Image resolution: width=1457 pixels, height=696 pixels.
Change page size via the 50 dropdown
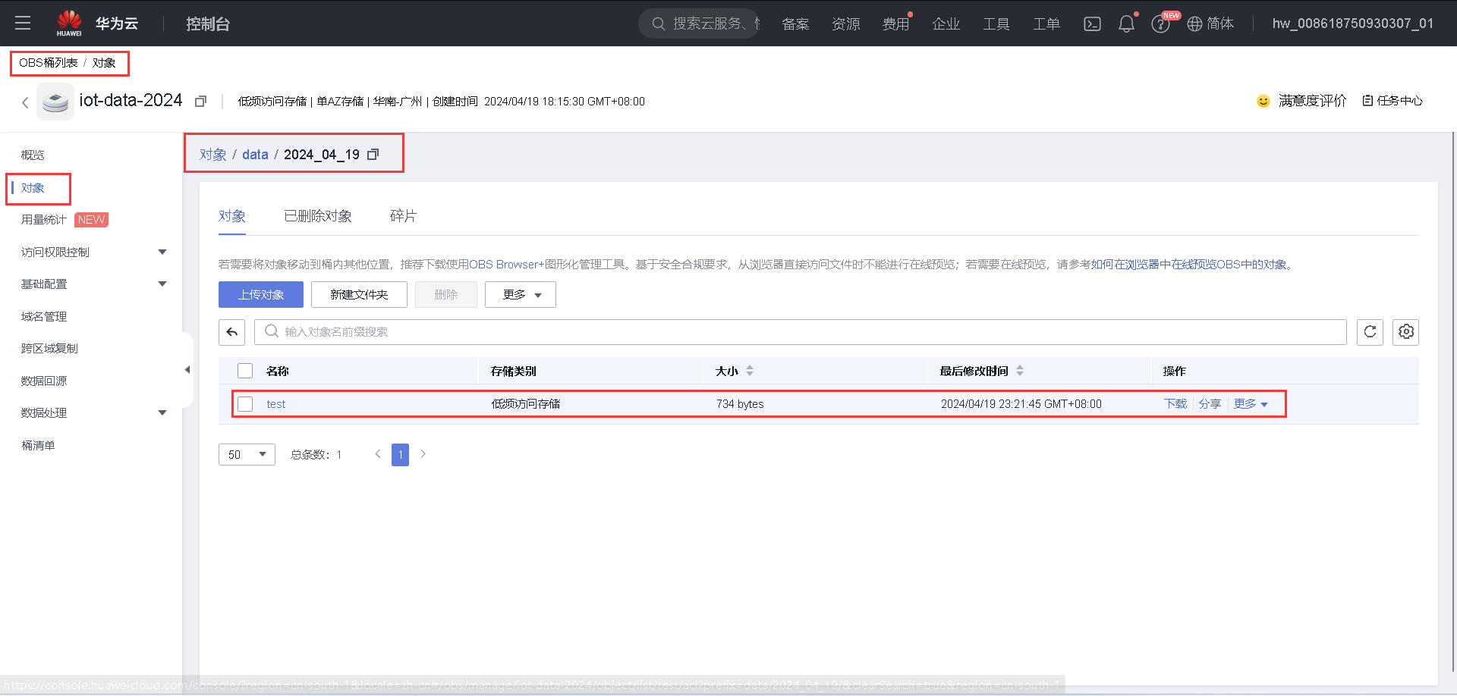click(x=246, y=454)
